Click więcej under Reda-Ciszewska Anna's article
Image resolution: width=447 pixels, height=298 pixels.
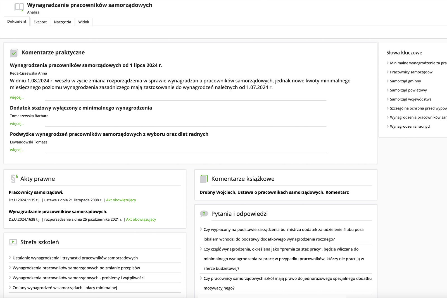pos(17,97)
